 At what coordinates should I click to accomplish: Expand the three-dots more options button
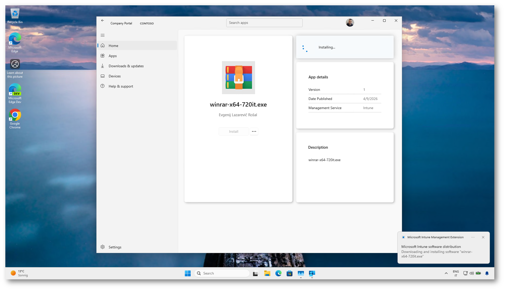coord(254,131)
